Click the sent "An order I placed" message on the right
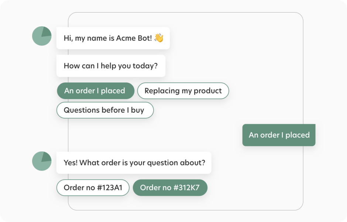The width and height of the screenshot is (347, 222). click(x=279, y=135)
